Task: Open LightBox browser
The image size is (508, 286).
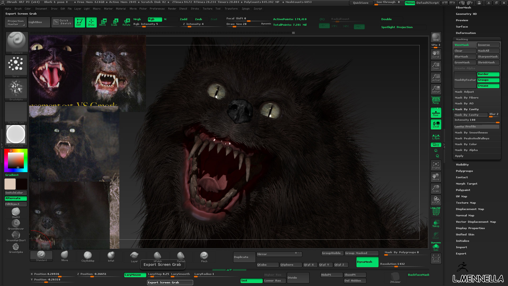Action: tap(39, 22)
